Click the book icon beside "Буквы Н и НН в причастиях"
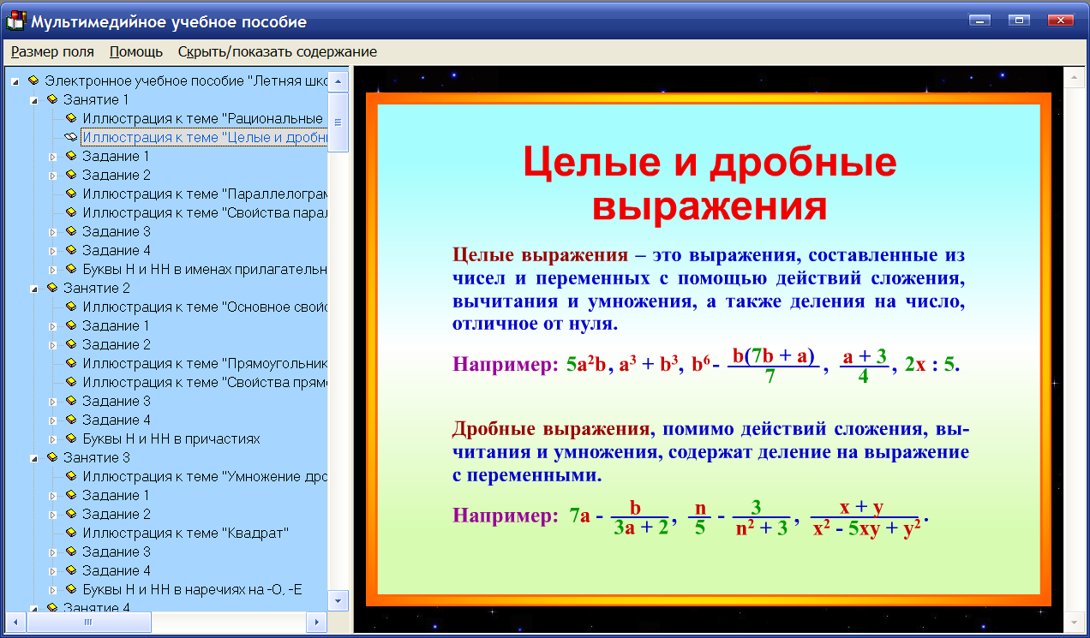The height and width of the screenshot is (638, 1090). 70,438
